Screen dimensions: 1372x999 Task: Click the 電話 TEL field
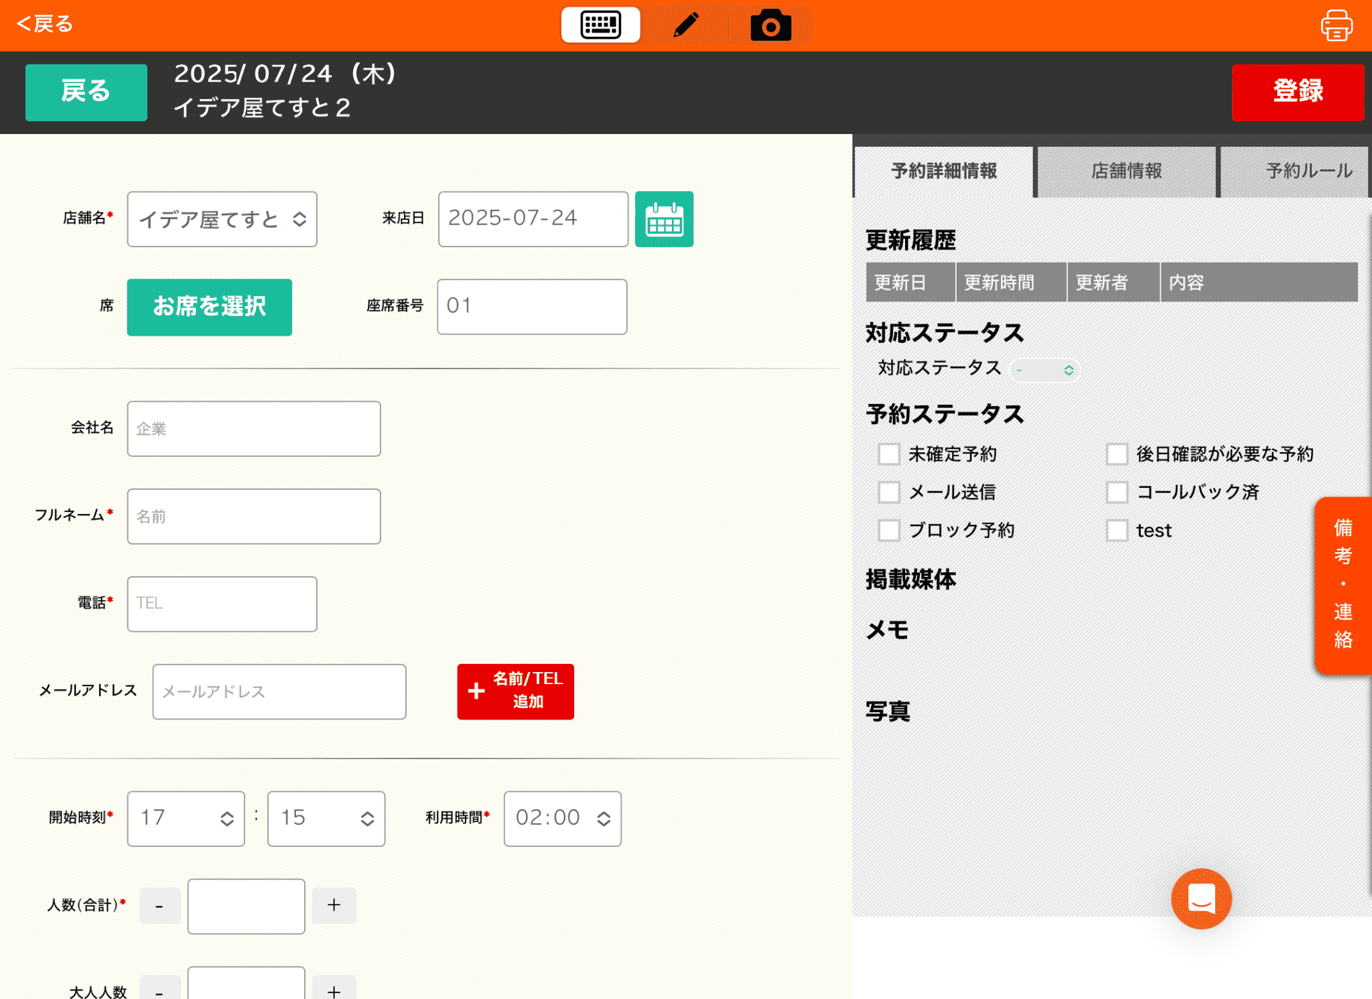click(x=222, y=604)
